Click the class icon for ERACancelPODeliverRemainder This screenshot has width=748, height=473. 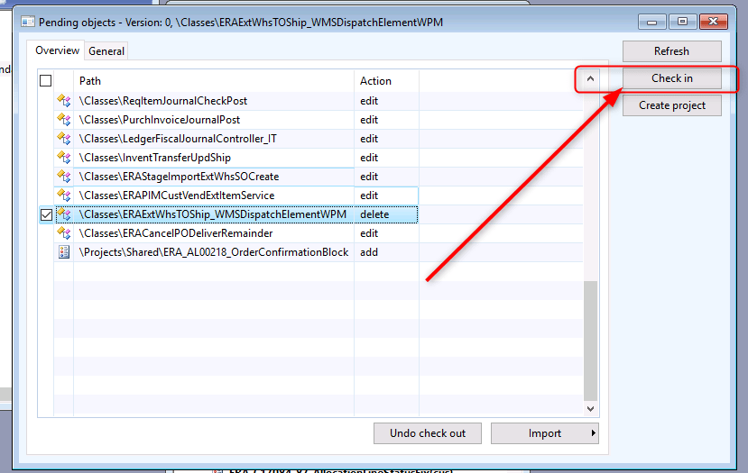64,233
